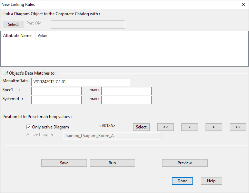Jump to last position with >> button
Screen dimensions: 249x193
tap(238, 127)
